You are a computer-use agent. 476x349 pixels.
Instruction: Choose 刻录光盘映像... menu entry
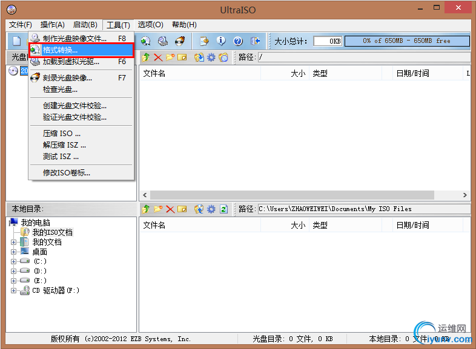tap(81, 78)
